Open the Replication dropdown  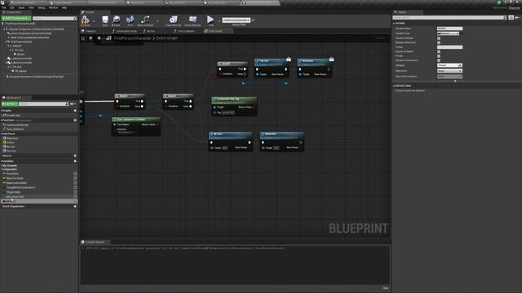[449, 71]
